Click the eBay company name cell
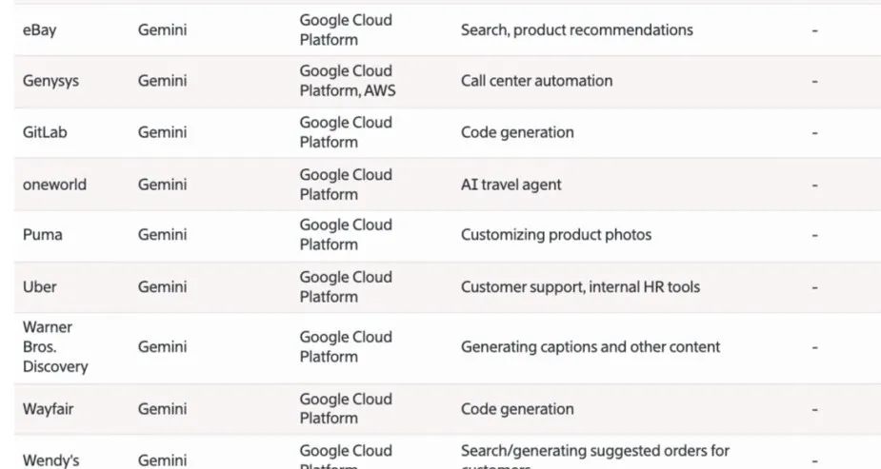 click(40, 29)
